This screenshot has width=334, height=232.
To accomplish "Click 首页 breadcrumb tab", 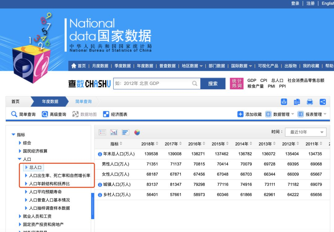I will coord(15,102).
